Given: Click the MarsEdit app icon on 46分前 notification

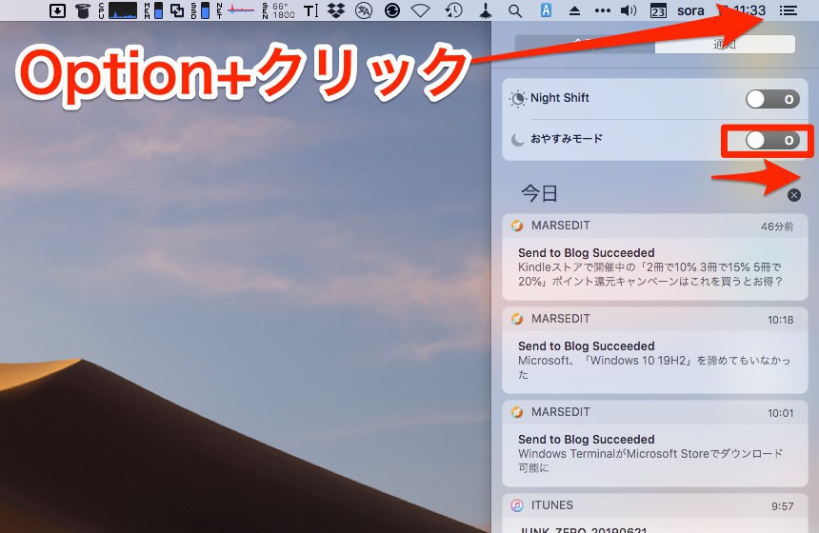Looking at the screenshot, I should point(517,226).
